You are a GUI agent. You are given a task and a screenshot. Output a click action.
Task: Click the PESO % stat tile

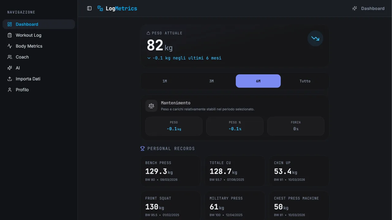tap(235, 126)
